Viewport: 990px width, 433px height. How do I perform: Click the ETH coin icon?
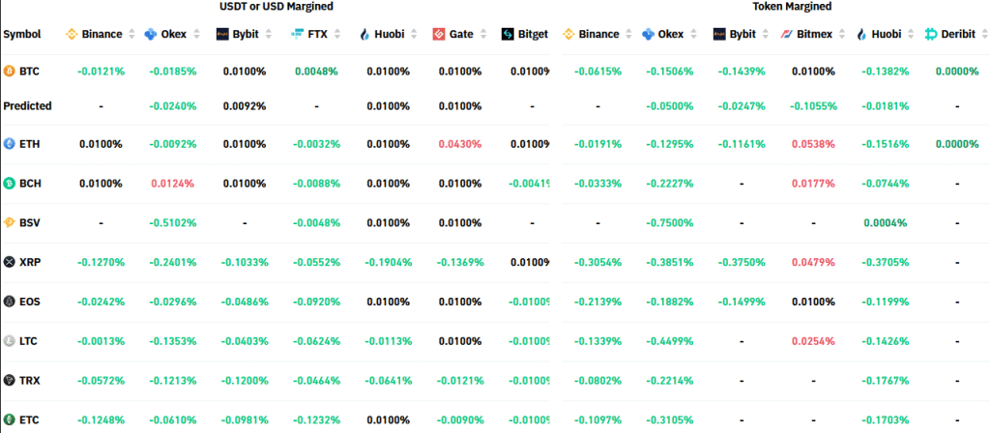tap(10, 143)
